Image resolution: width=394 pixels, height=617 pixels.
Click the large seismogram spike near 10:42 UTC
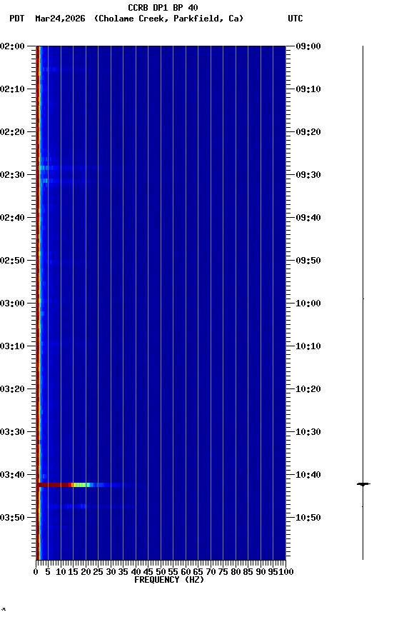pyautogui.click(x=363, y=484)
